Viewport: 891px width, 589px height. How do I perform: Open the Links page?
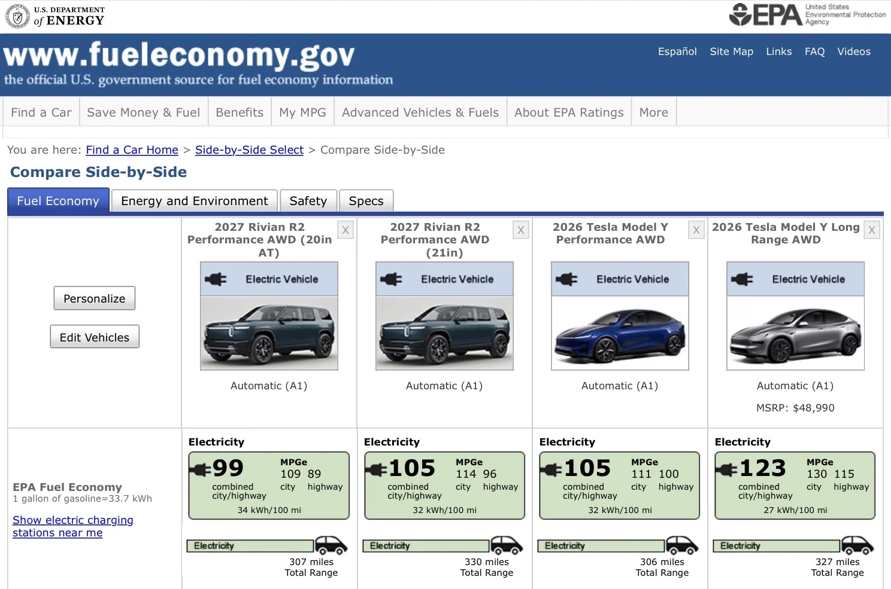click(x=779, y=51)
